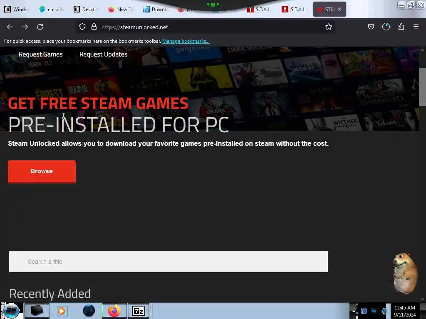Click the red Browse button
426x319 pixels.
(42, 172)
